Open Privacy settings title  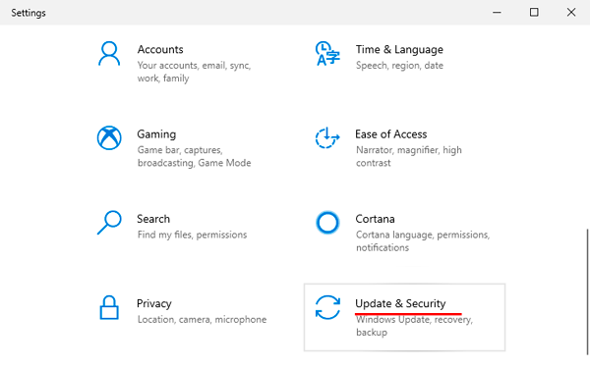tap(154, 303)
